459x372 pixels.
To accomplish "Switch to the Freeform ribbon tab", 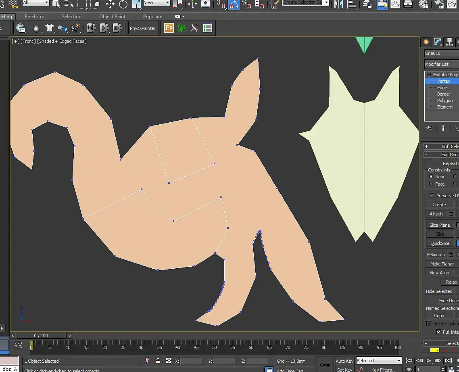I will pyautogui.click(x=35, y=17).
